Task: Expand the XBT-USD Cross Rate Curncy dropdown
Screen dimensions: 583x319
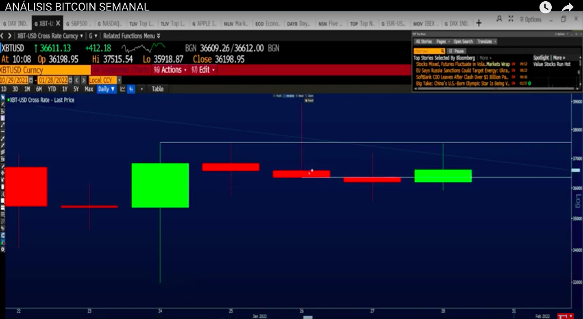Action: (x=50, y=36)
